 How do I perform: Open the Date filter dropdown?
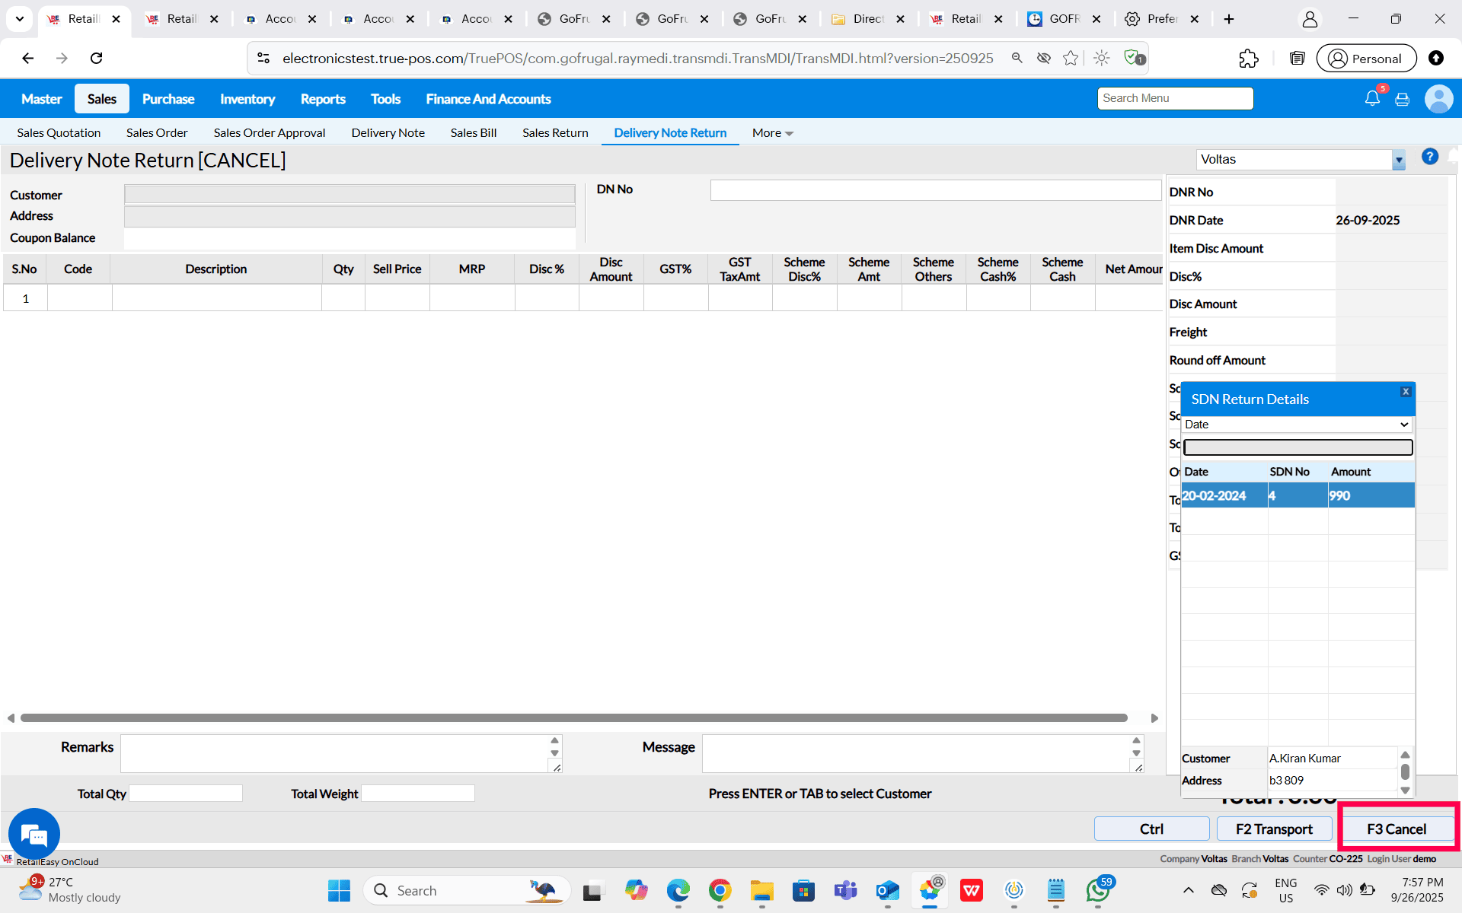(1297, 425)
